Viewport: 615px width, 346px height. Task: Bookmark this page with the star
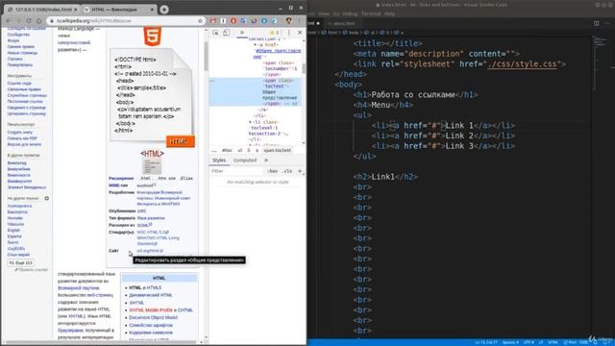(x=200, y=21)
